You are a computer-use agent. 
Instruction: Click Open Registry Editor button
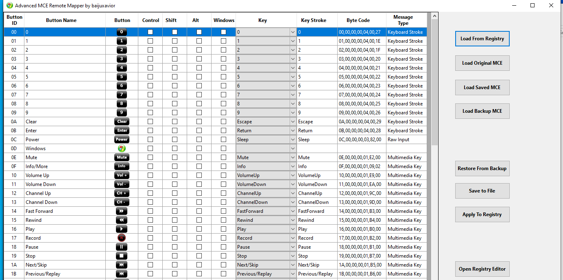[x=482, y=269]
